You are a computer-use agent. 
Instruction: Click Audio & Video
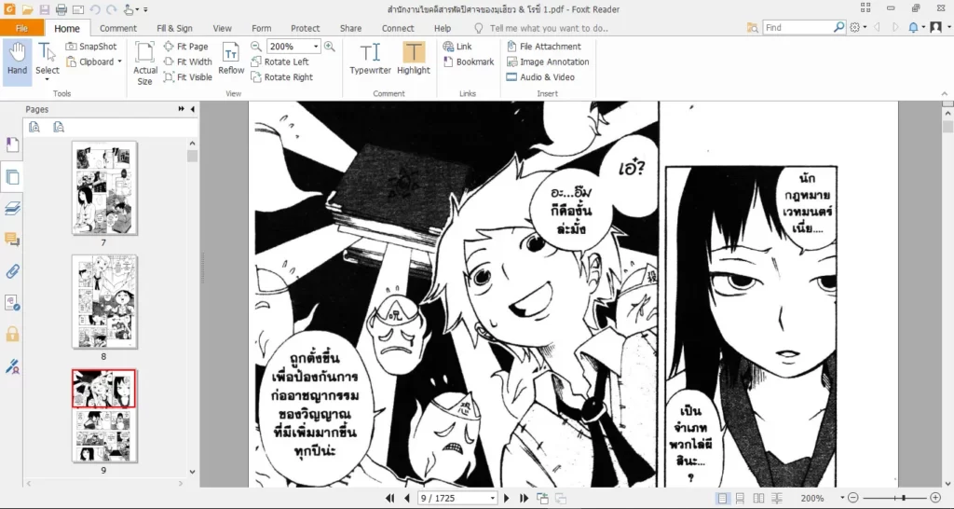539,77
